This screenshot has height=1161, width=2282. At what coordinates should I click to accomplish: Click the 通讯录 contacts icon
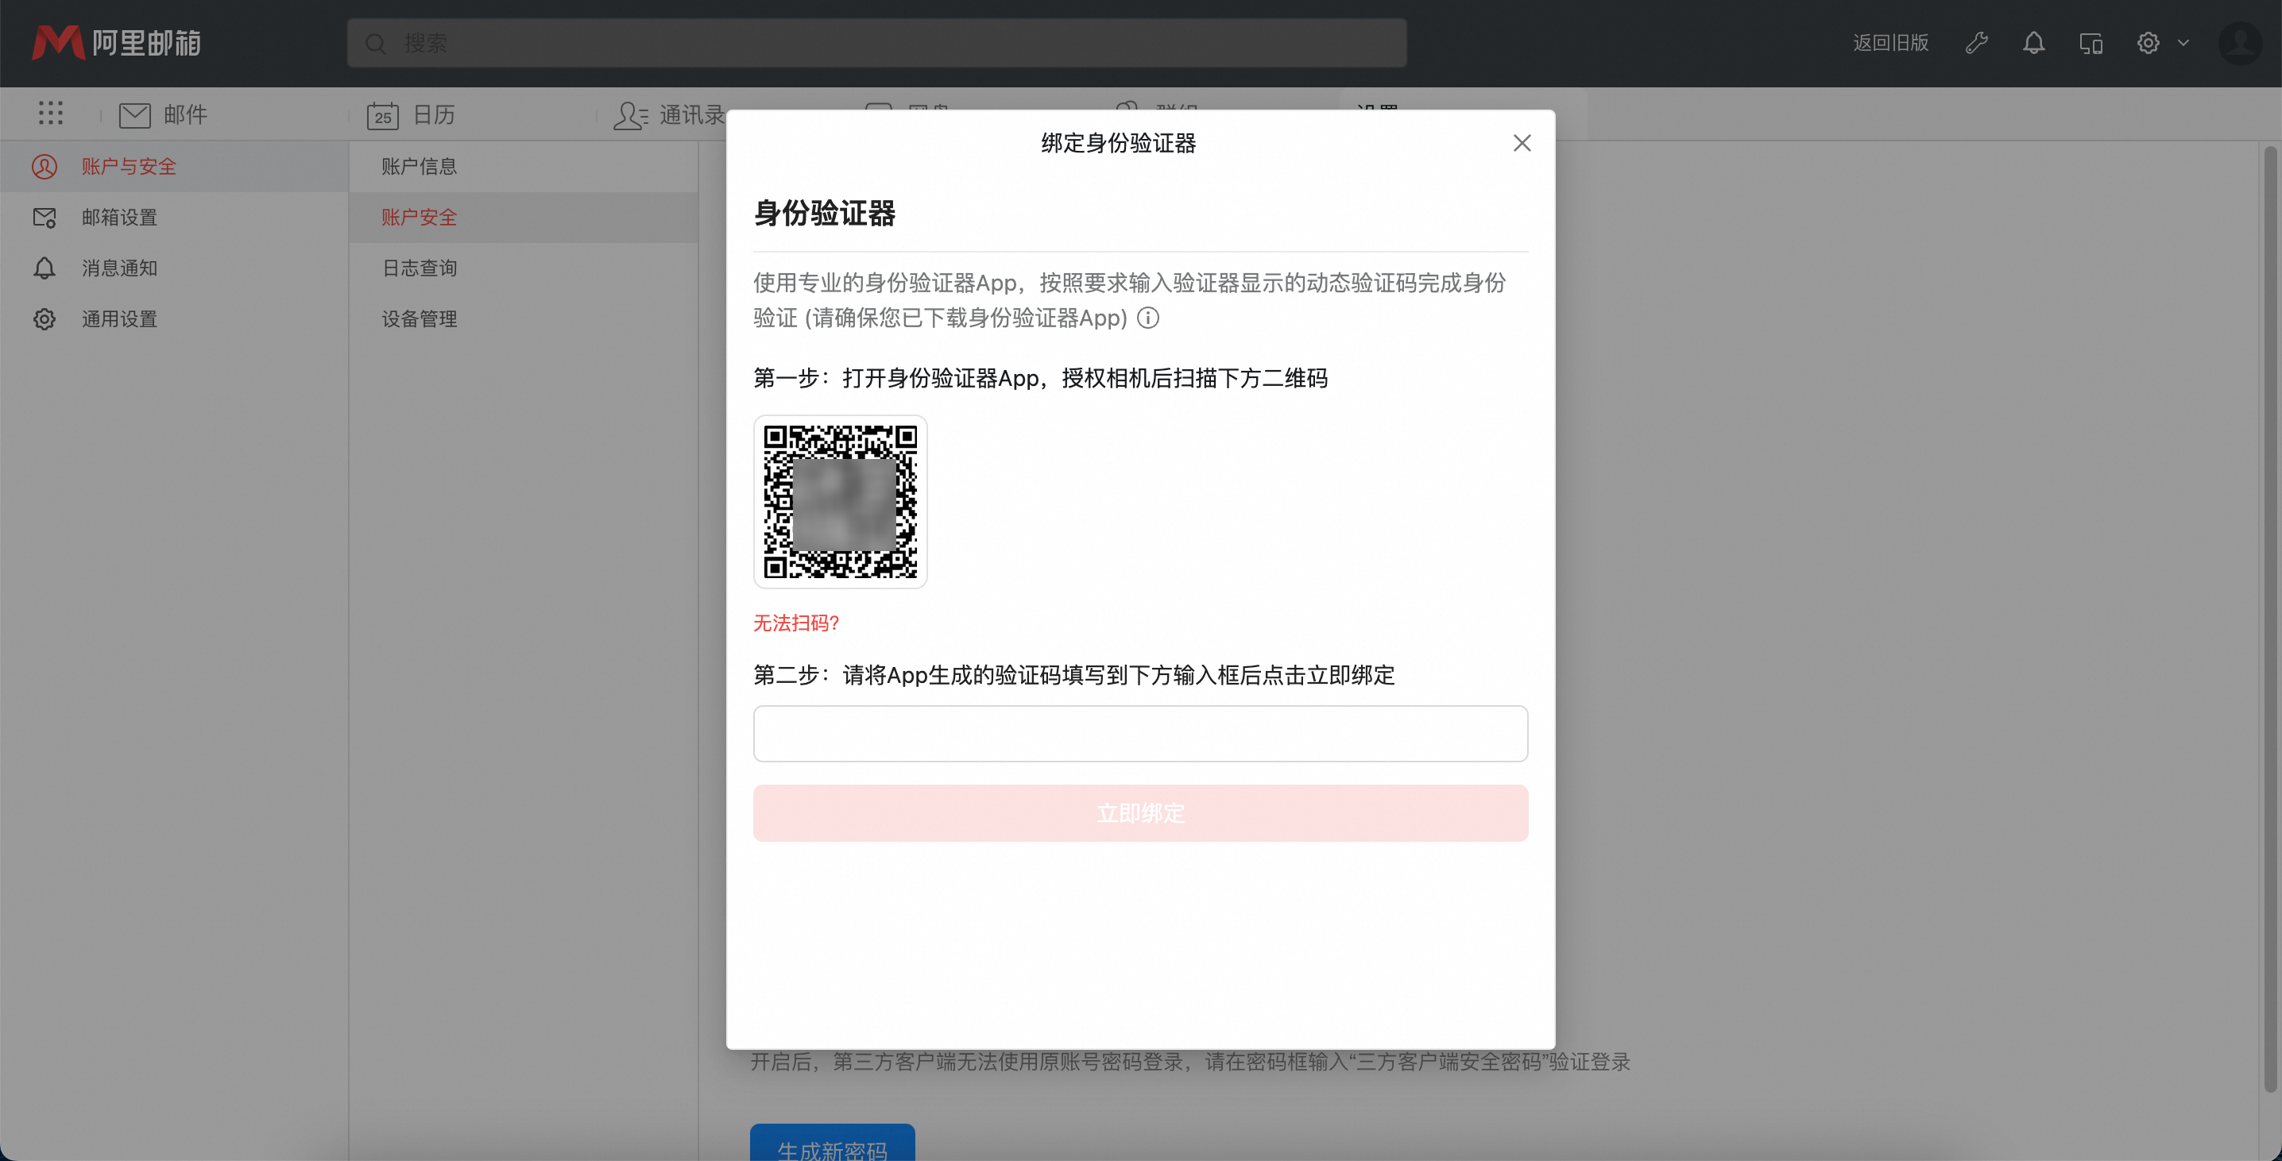pyautogui.click(x=631, y=115)
